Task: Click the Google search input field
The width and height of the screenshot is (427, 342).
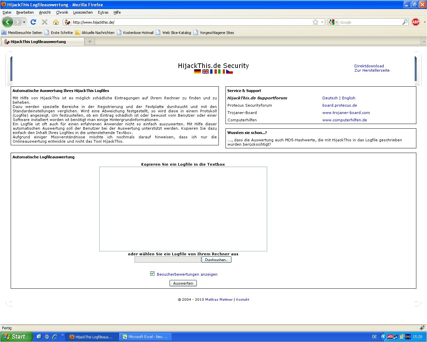Action: pos(370,22)
